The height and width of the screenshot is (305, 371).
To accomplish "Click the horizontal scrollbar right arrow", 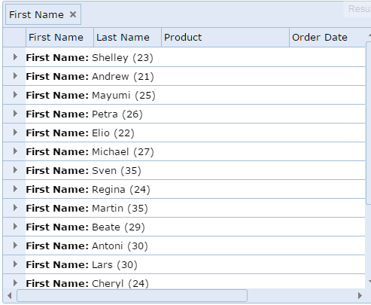I will pos(360,295).
